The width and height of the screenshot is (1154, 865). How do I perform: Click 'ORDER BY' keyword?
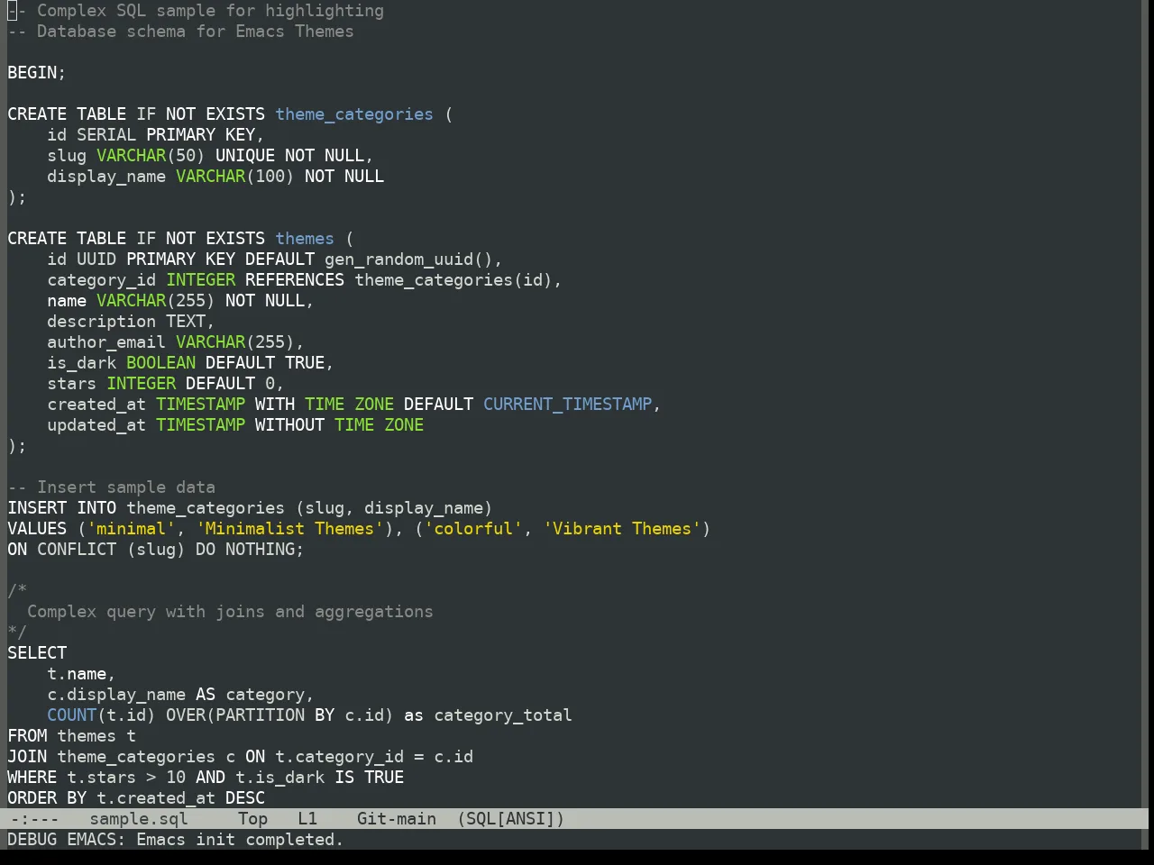[x=47, y=798]
